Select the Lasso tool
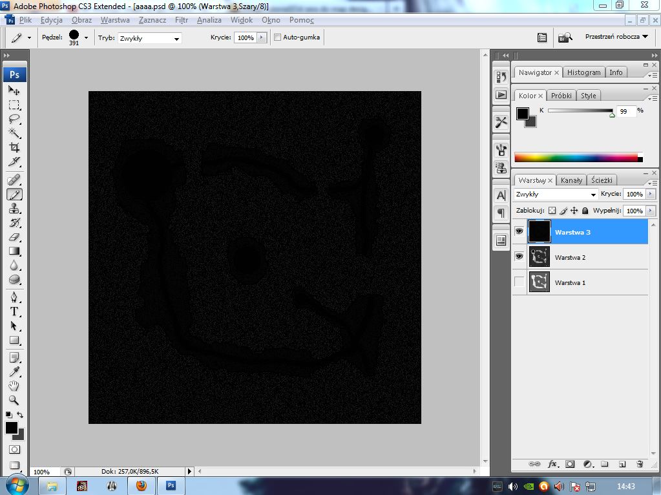The image size is (661, 495). (14, 119)
